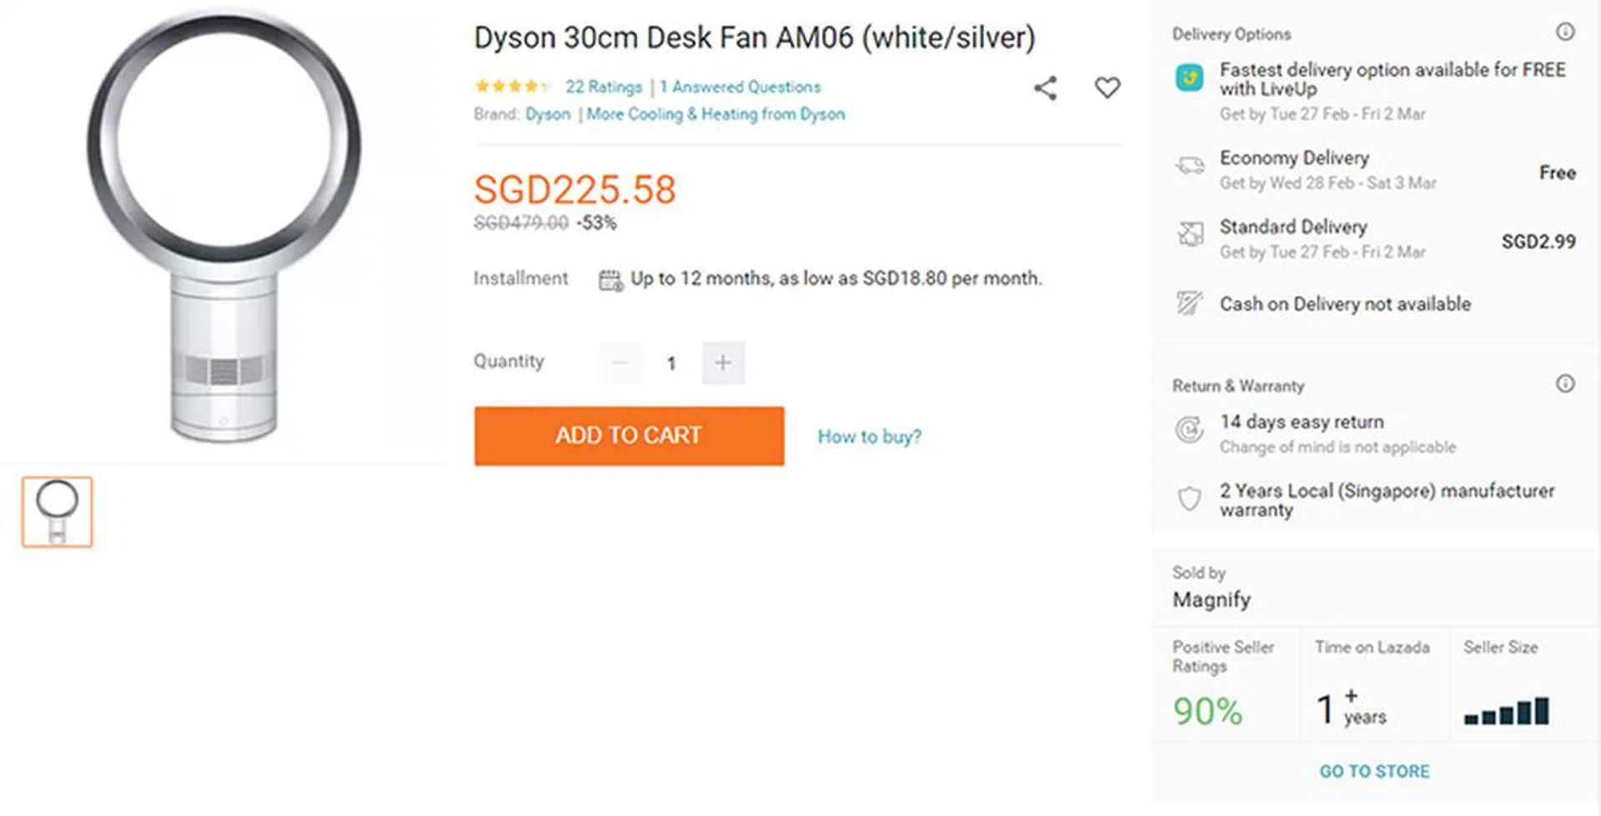Open the 22 Ratings link
1601x816 pixels.
click(604, 87)
